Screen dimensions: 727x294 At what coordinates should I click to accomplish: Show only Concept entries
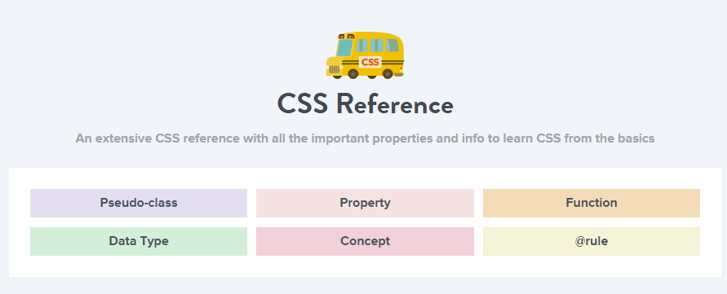pos(365,241)
